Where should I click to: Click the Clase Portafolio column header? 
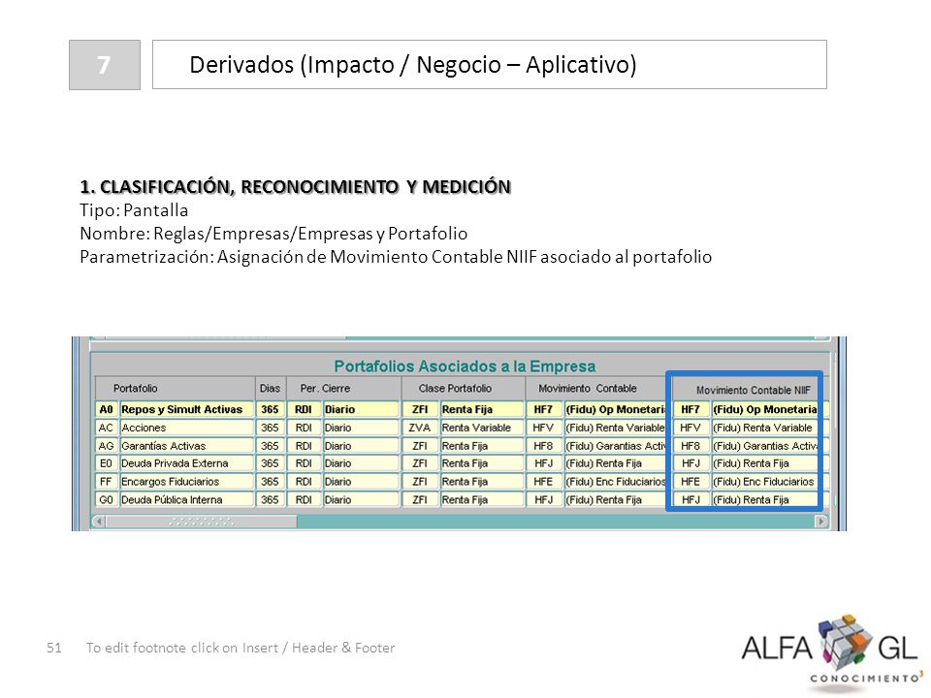(464, 388)
